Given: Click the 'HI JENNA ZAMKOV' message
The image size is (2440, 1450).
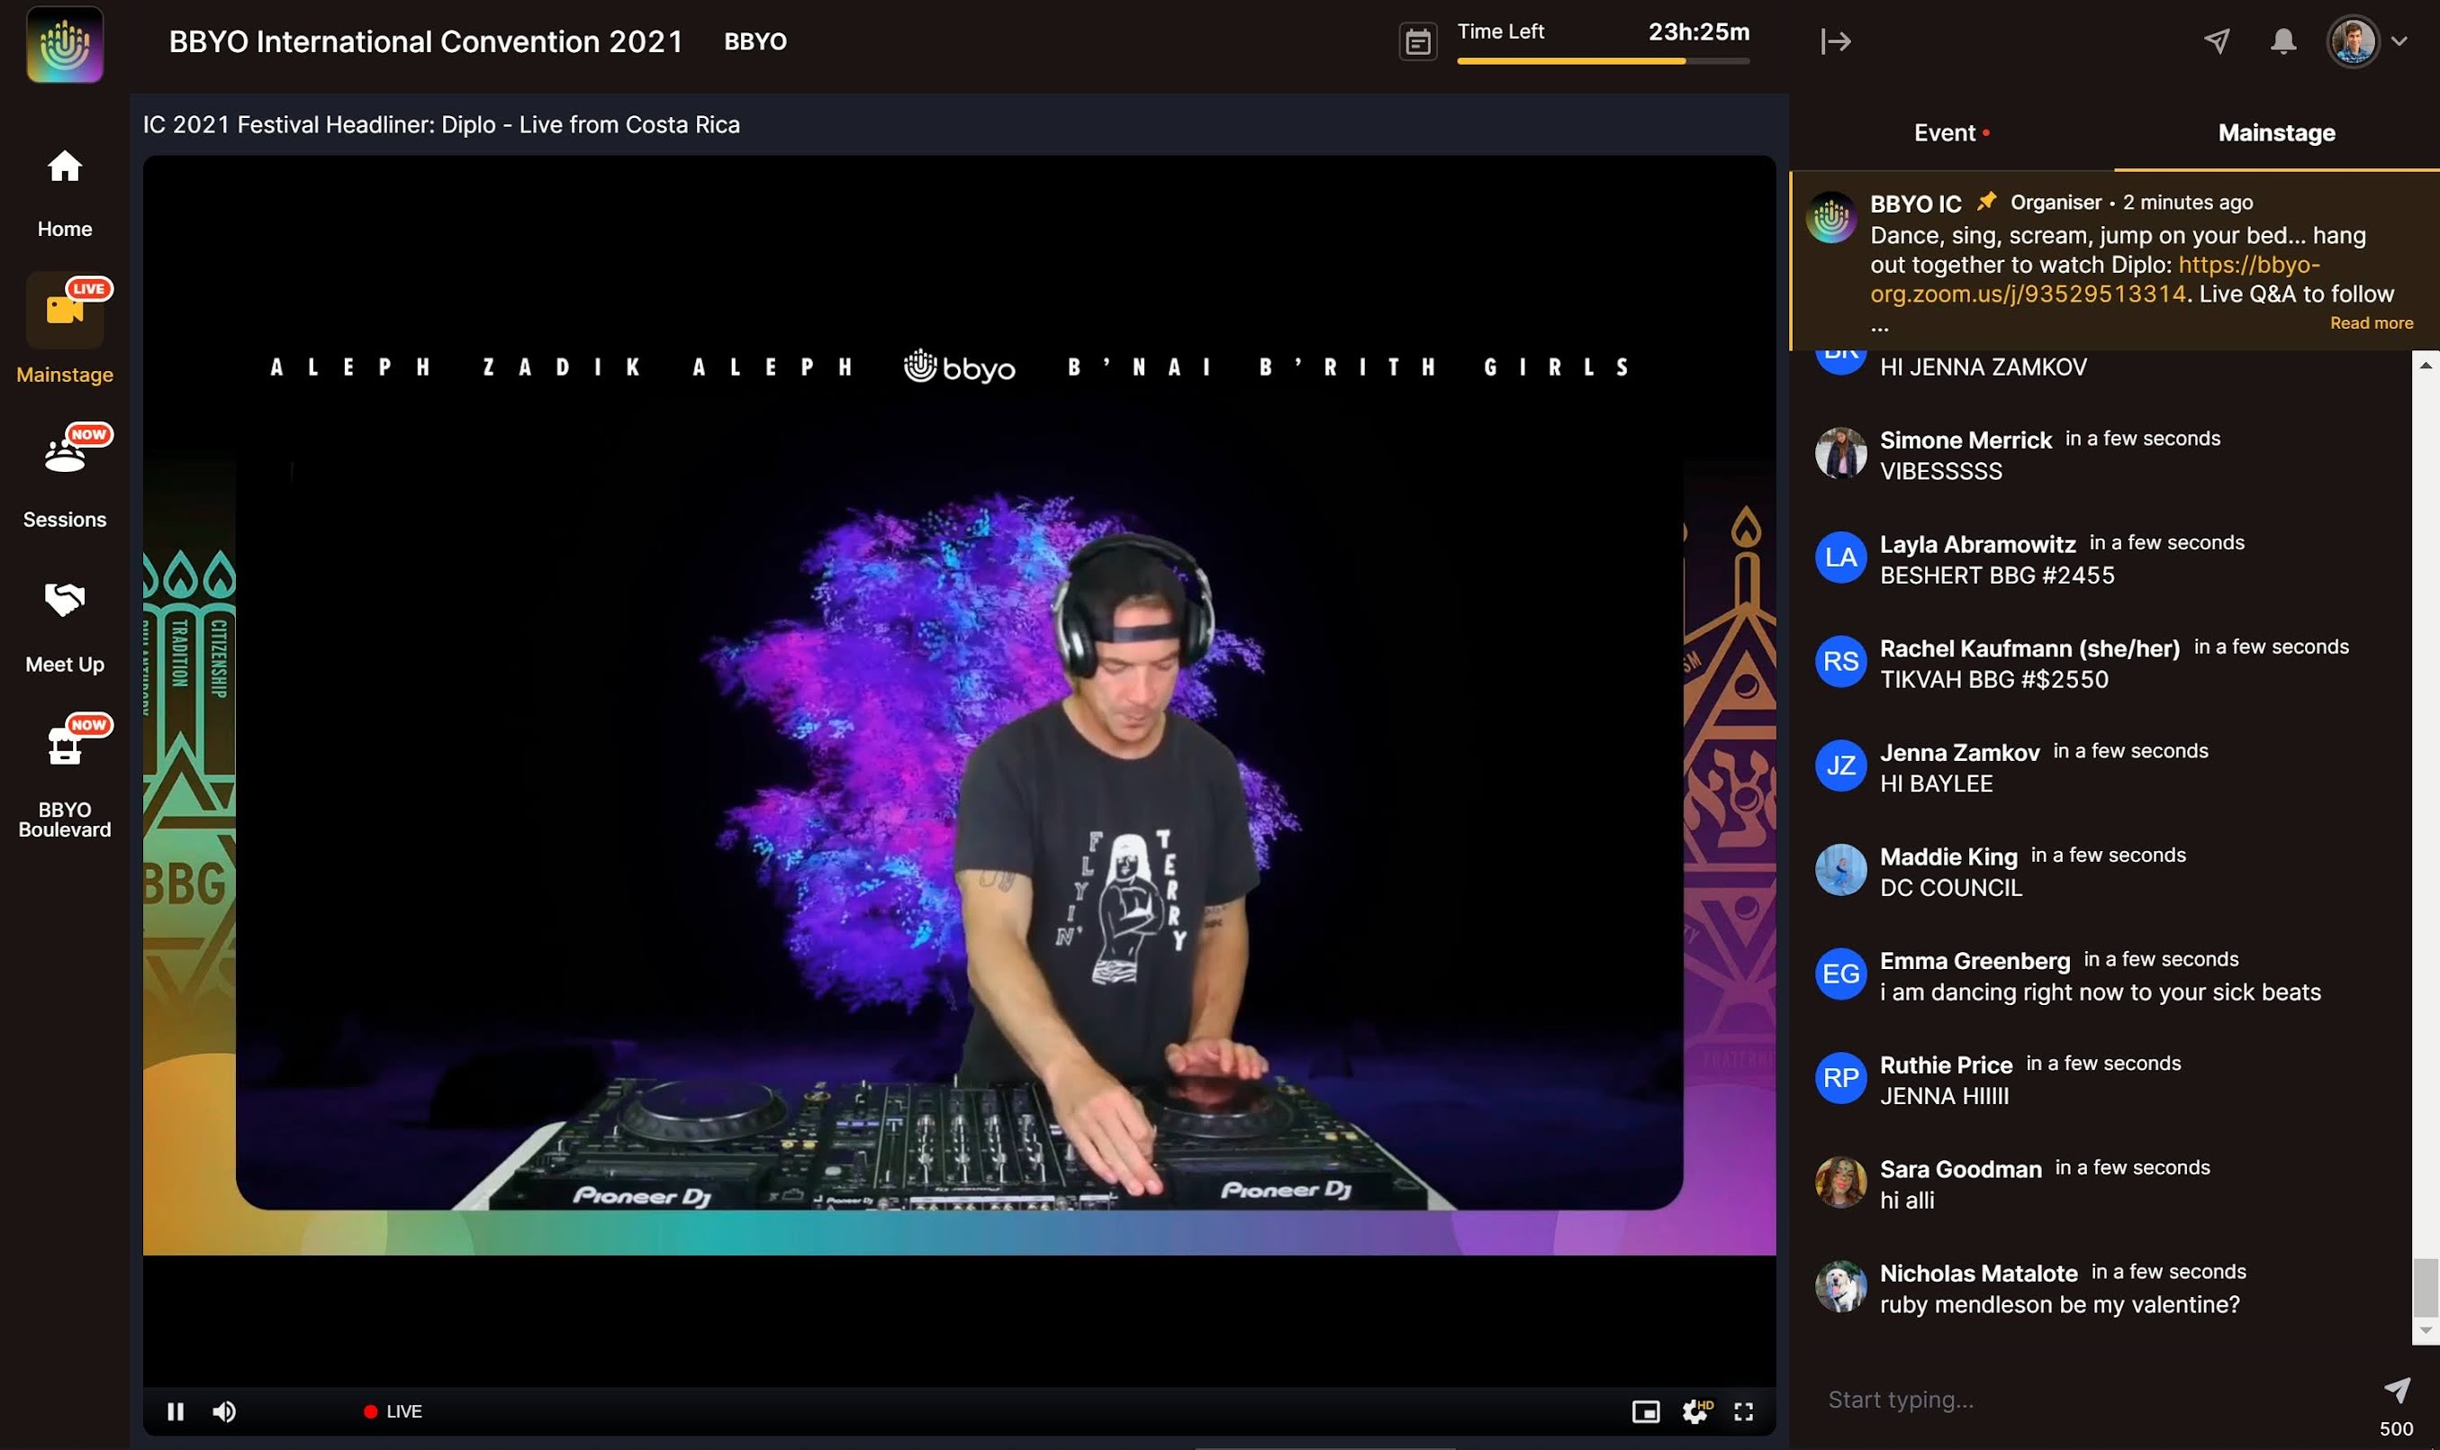Looking at the screenshot, I should point(1983,367).
